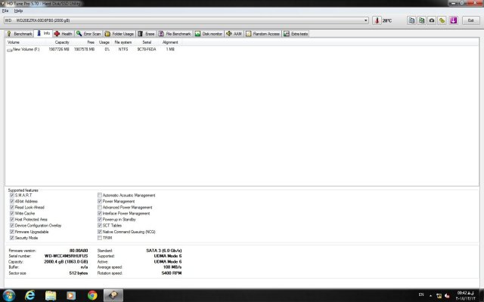Open the Help menu

(18, 11)
